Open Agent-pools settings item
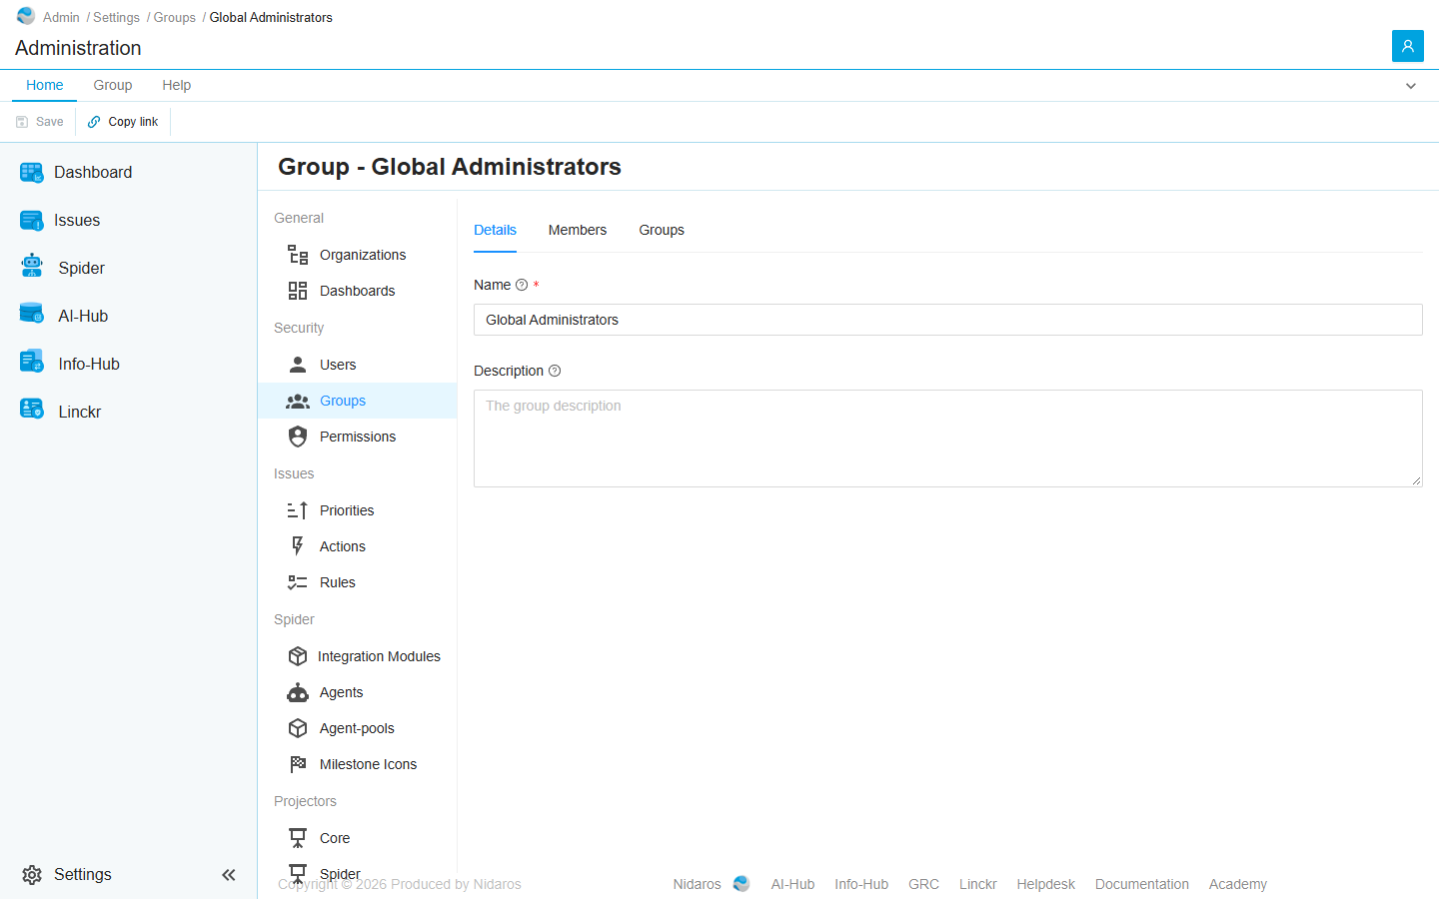The image size is (1439, 899). pos(358,728)
